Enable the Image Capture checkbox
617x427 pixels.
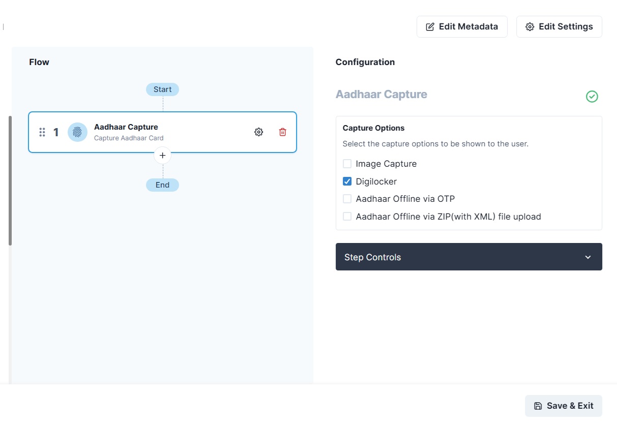pyautogui.click(x=347, y=164)
